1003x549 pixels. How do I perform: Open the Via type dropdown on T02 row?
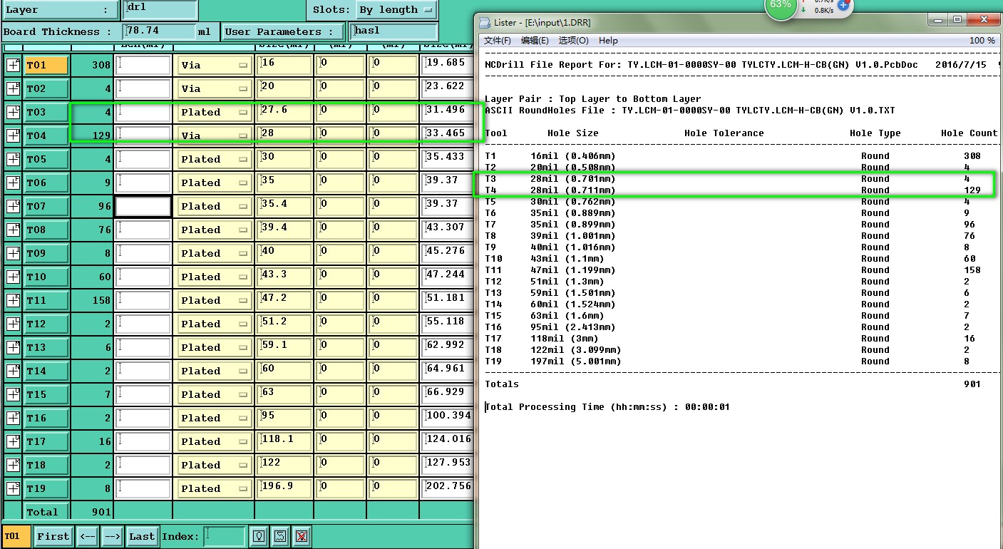tap(215, 89)
